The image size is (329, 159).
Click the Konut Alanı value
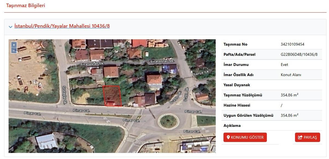291,75
